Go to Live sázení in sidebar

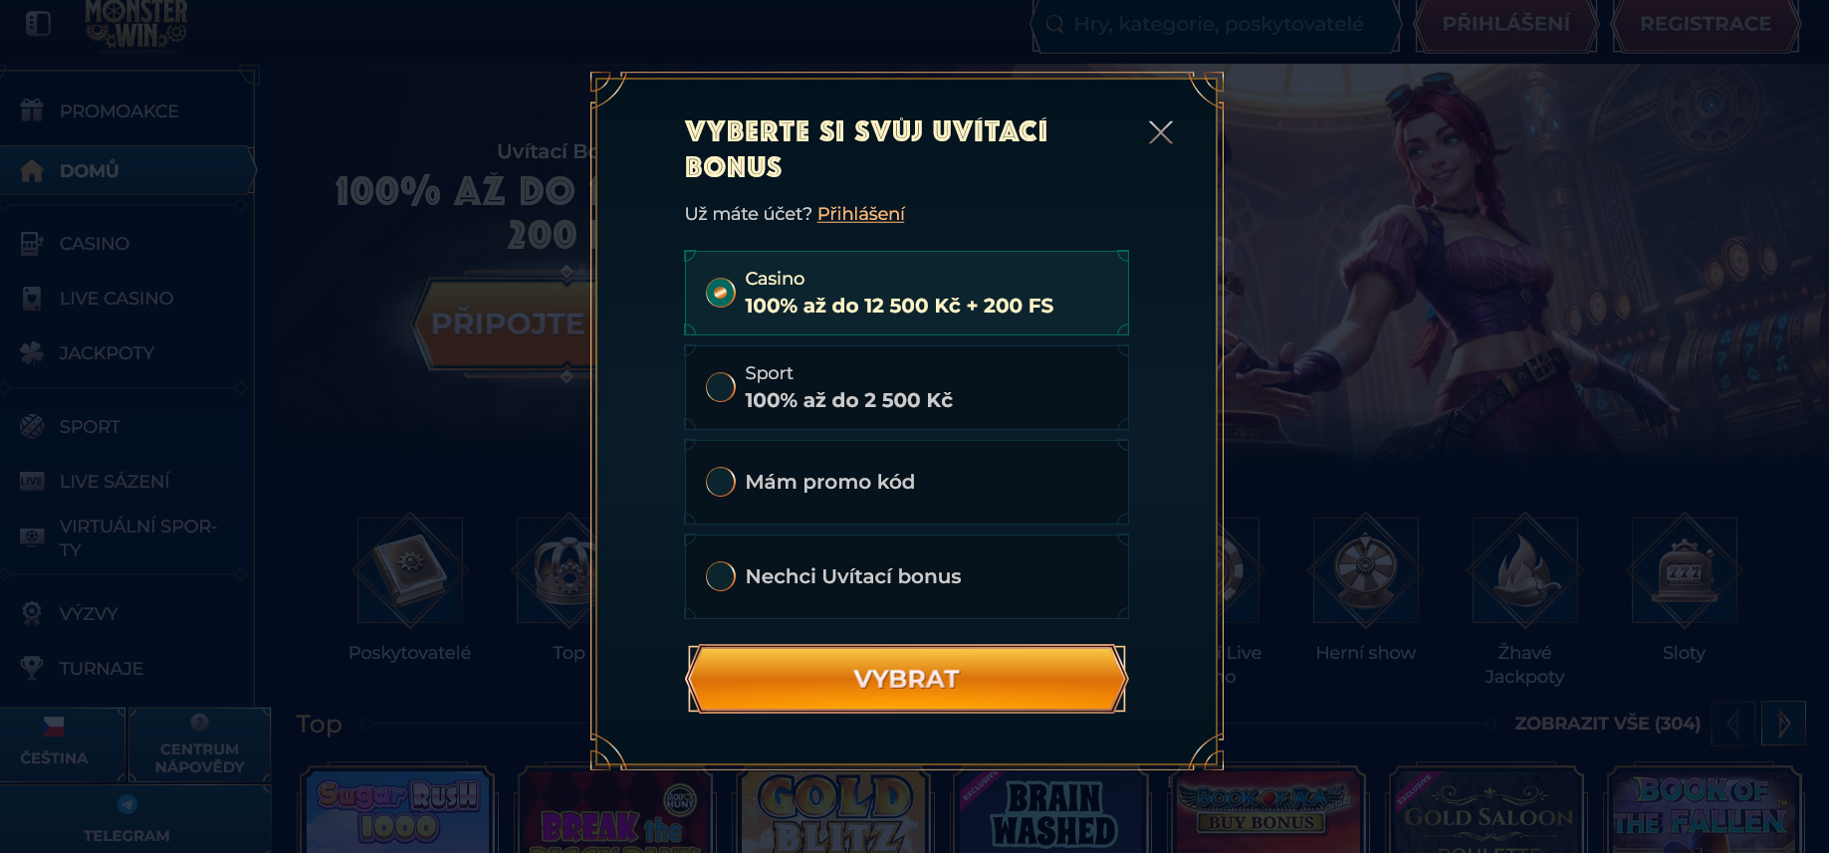point(114,481)
